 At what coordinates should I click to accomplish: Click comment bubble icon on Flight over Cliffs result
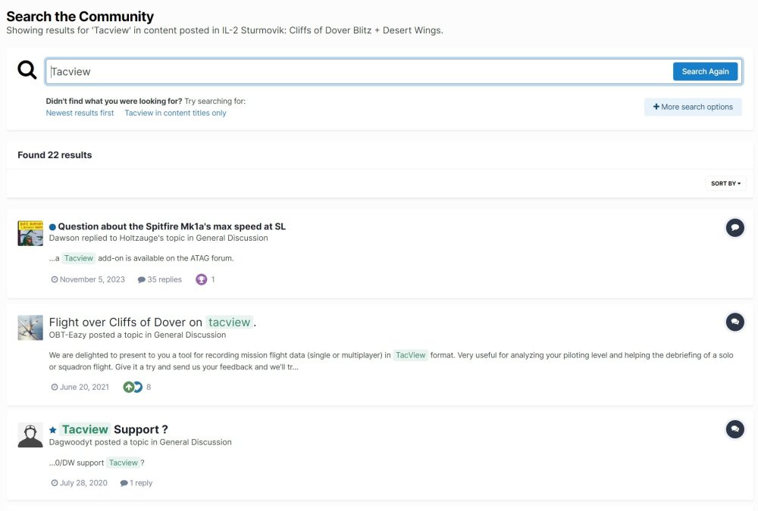pos(735,322)
